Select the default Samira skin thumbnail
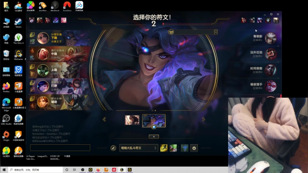The width and height of the screenshot is (308, 173). coord(132,120)
